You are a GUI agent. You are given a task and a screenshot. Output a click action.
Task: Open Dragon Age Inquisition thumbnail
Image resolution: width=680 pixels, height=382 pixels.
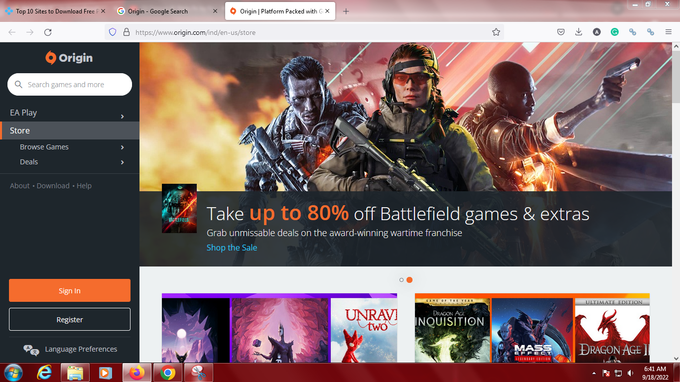point(452,330)
